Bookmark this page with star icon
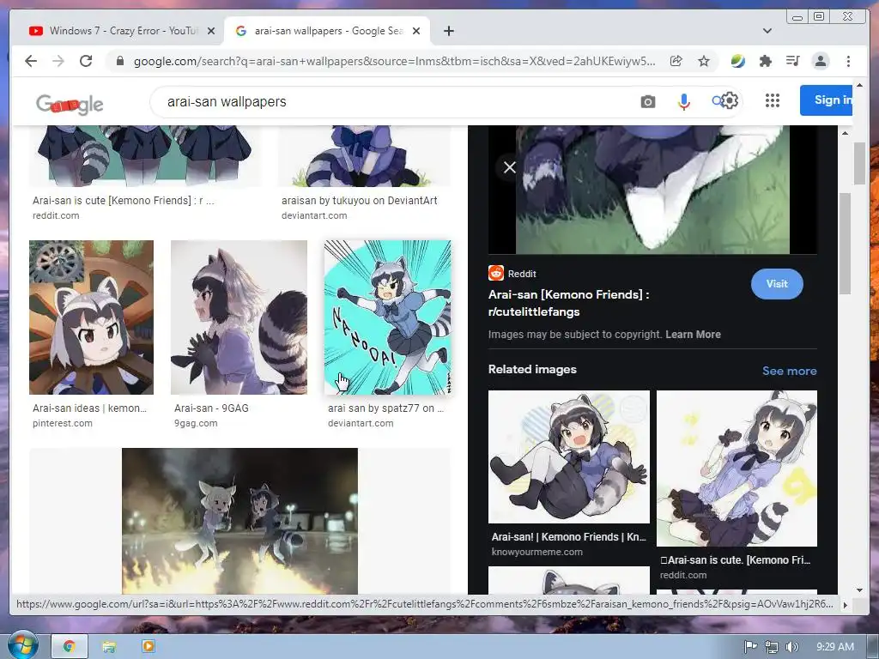 click(704, 61)
